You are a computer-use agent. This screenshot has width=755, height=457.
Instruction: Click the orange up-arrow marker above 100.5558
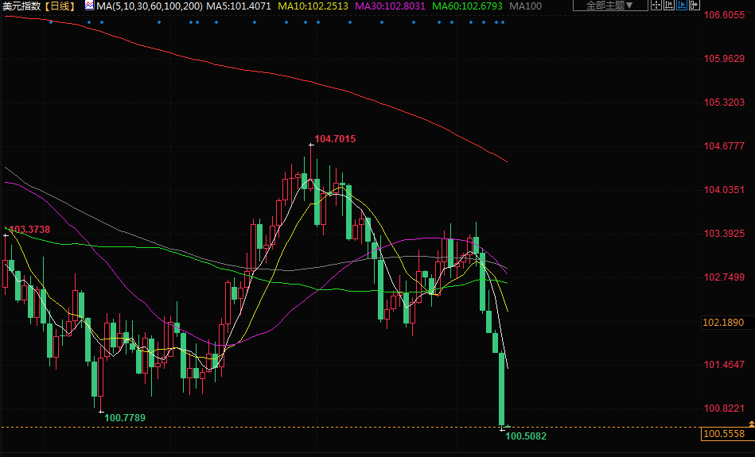click(x=750, y=426)
